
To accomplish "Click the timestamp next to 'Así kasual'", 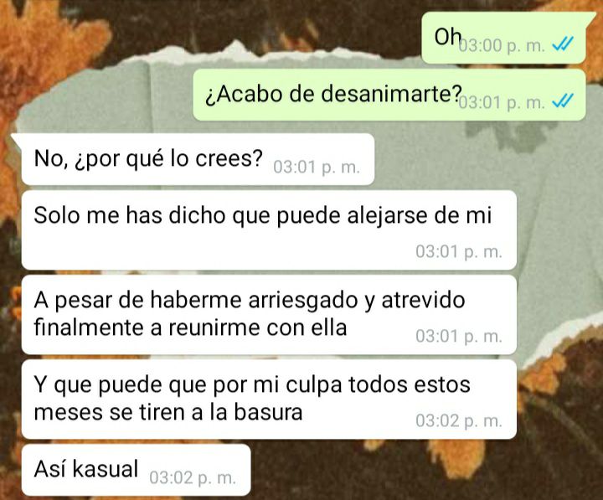I will click(193, 477).
